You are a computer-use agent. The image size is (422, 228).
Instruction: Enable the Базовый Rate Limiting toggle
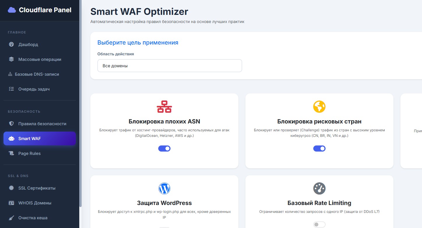319,224
